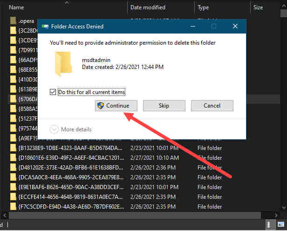
Task: Click the folder icon for {B13238E9-1DBE
Action: (x=13, y=148)
